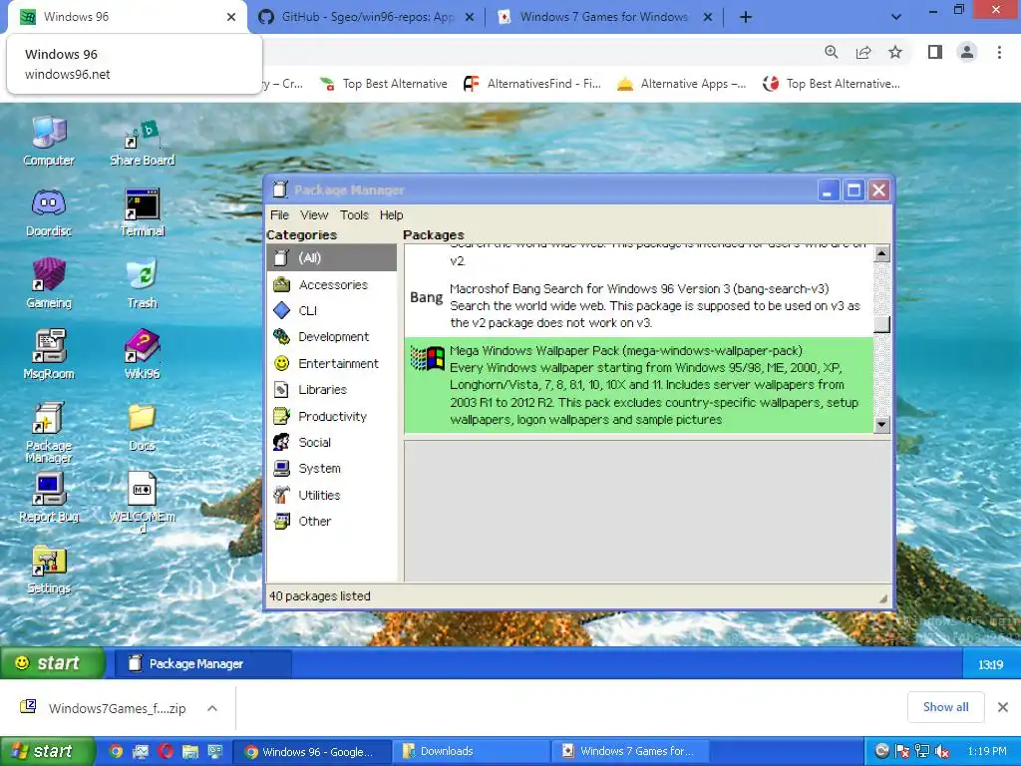
Task: Open the Computer desktop icon
Action: (x=49, y=141)
